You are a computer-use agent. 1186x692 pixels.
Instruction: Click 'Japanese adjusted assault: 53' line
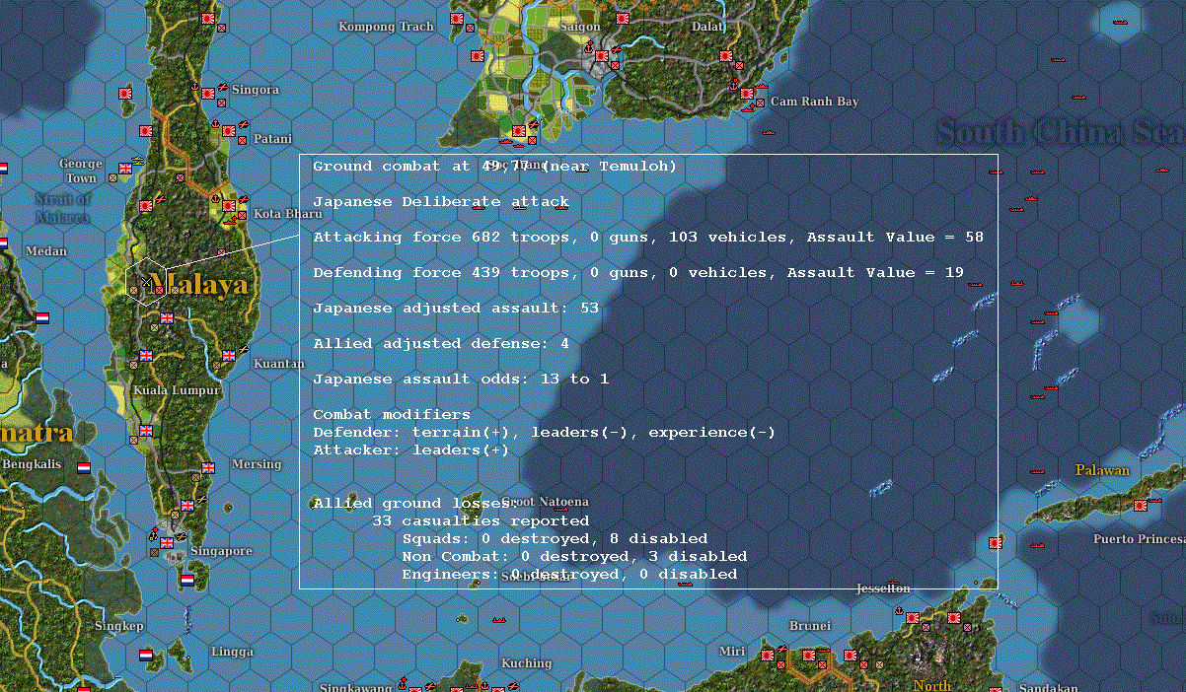coord(456,309)
